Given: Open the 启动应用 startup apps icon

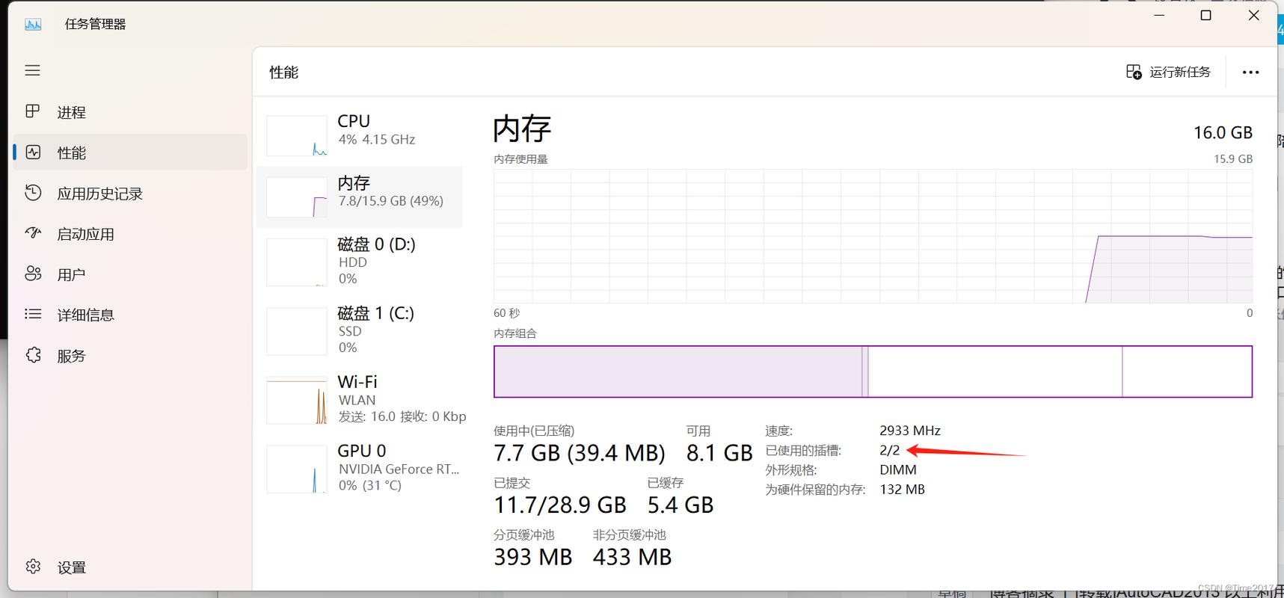Looking at the screenshot, I should 33,233.
